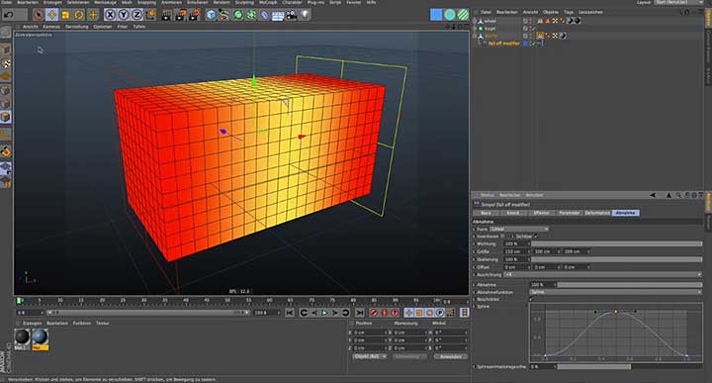The height and width of the screenshot is (383, 712).
Task: Open the viewport Kameras menu
Action: point(51,27)
